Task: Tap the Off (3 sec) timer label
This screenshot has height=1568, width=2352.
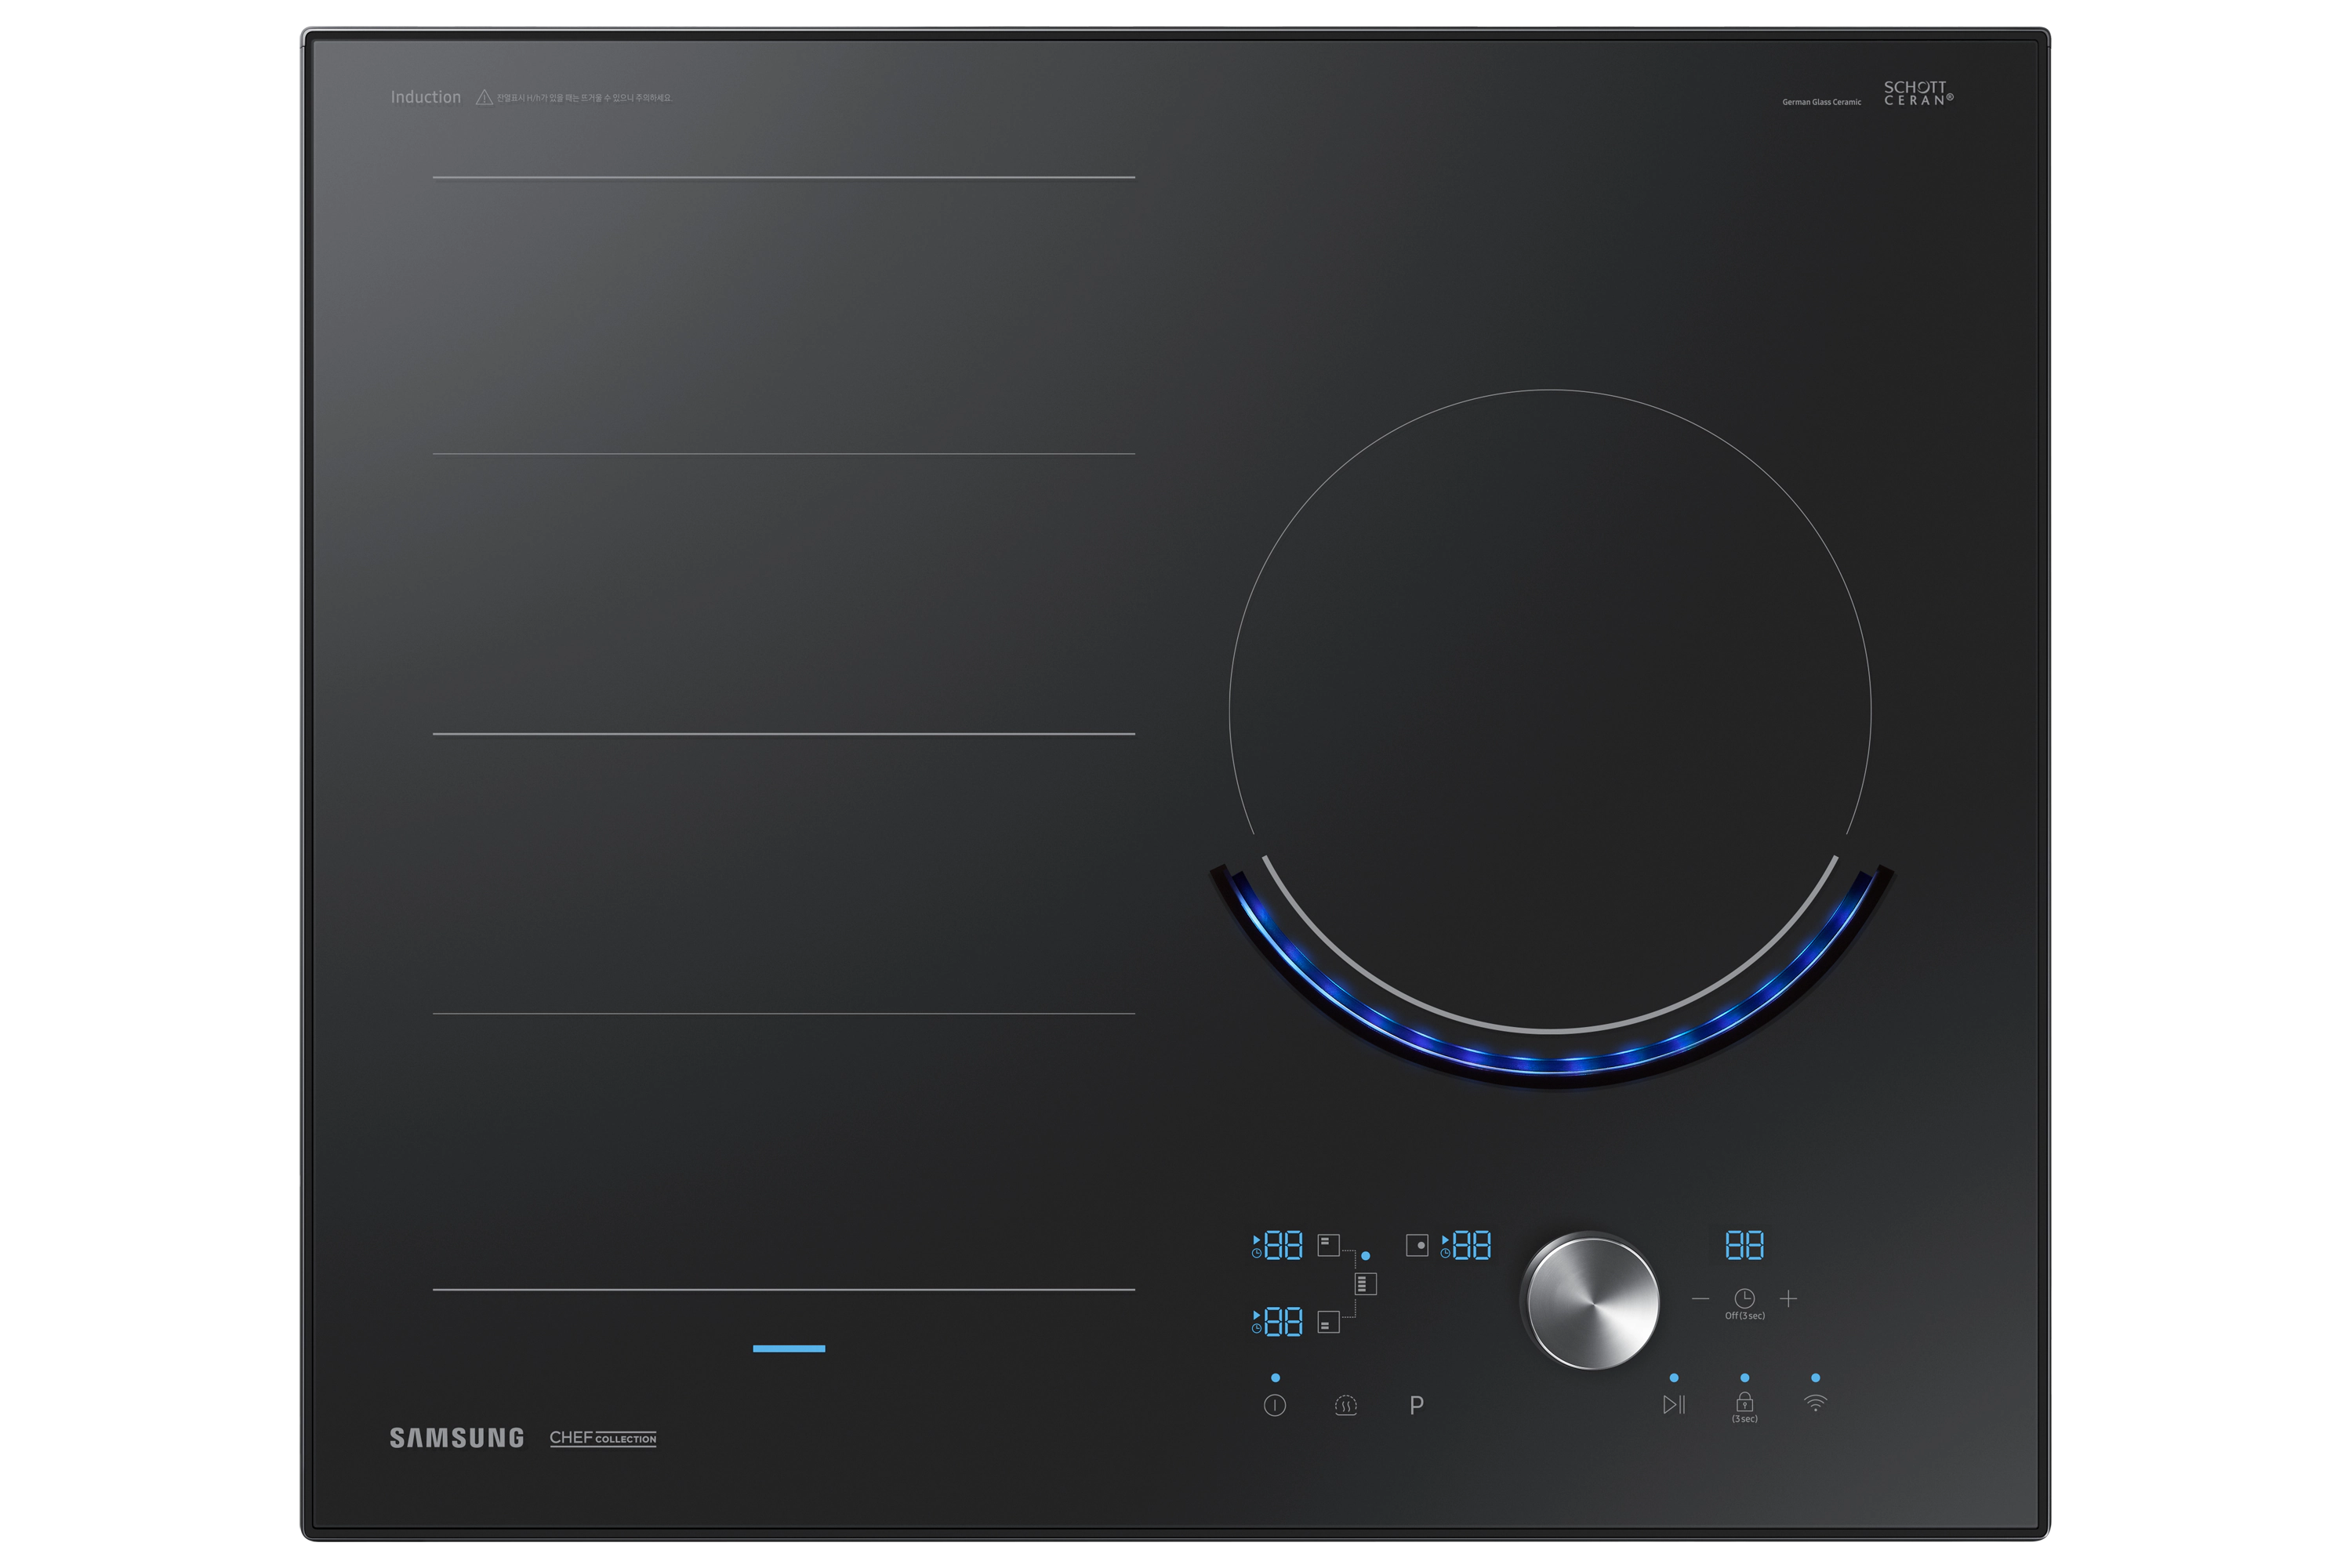Action: [1745, 1316]
